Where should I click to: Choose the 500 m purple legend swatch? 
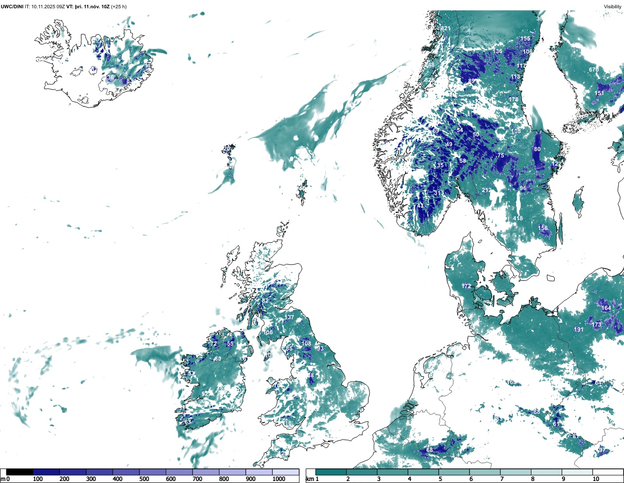(x=153, y=472)
